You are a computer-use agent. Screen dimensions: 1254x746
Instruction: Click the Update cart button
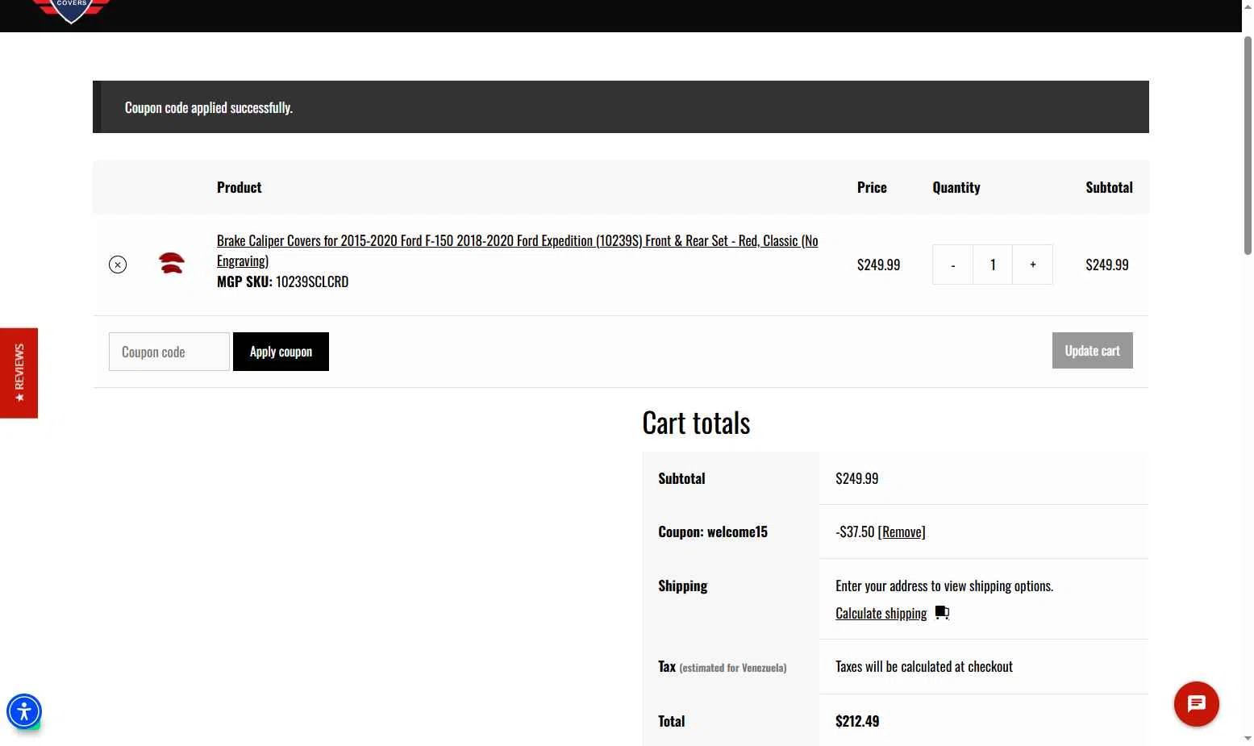pyautogui.click(x=1092, y=350)
